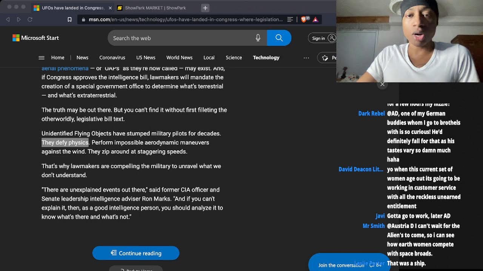Viewport: 483px width, 271px height.
Task: Click the Sign in button
Action: click(x=322, y=38)
